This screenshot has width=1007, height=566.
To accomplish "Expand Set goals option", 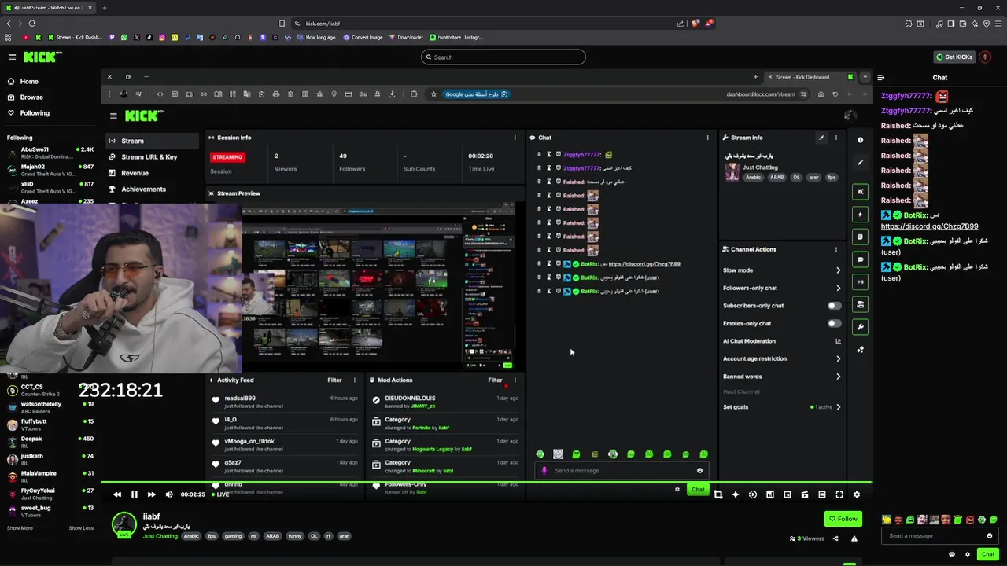I will pyautogui.click(x=838, y=407).
